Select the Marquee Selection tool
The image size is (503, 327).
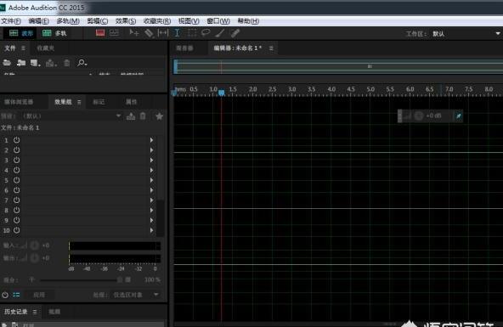pos(192,33)
